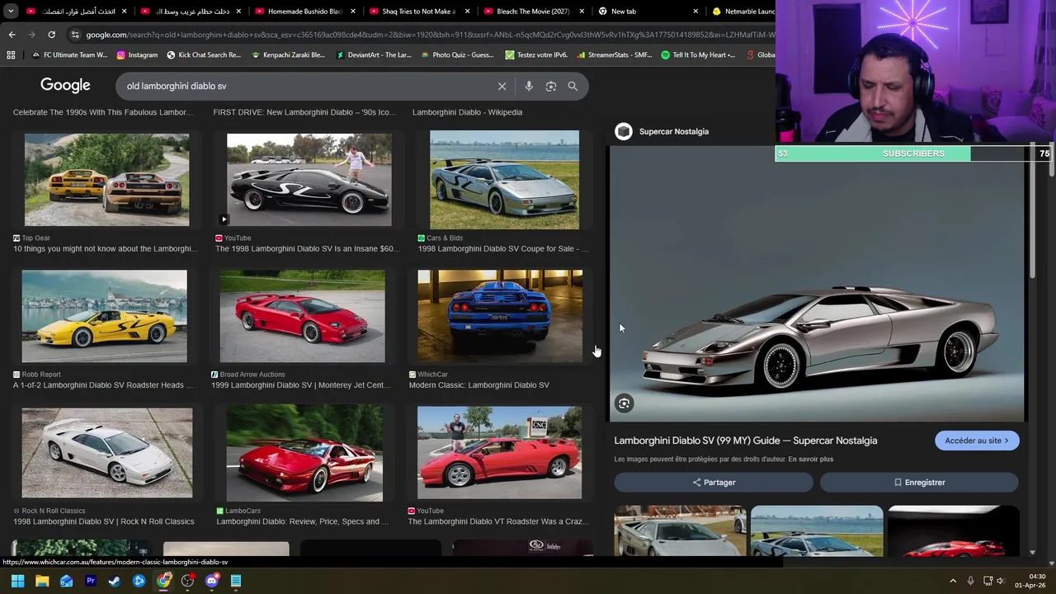1056x594 pixels.
Task: Open the Outlook mail icon in taskbar
Action: pos(67,581)
